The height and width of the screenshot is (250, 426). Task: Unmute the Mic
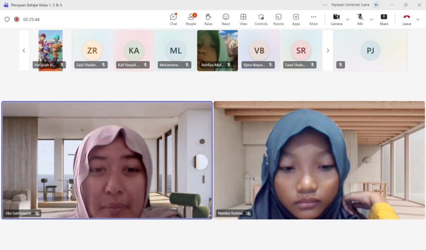pyautogui.click(x=360, y=19)
